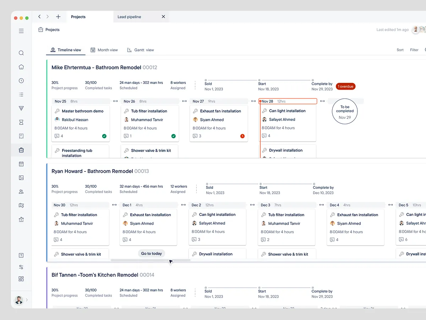
Task: Click the To be completed Nov 29 circle
Action: [344, 111]
